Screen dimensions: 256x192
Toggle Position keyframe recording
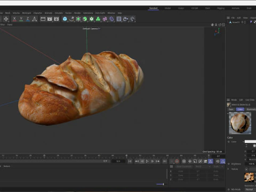pyautogui.click(x=190, y=161)
